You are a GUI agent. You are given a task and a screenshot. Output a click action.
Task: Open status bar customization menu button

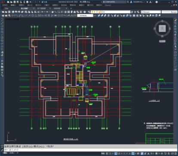pos(176,153)
